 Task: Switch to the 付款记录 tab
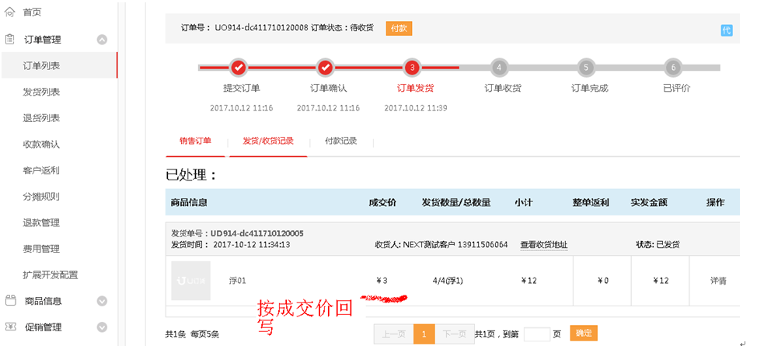click(x=341, y=141)
